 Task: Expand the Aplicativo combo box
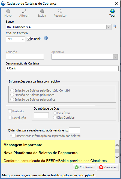tap(115, 57)
